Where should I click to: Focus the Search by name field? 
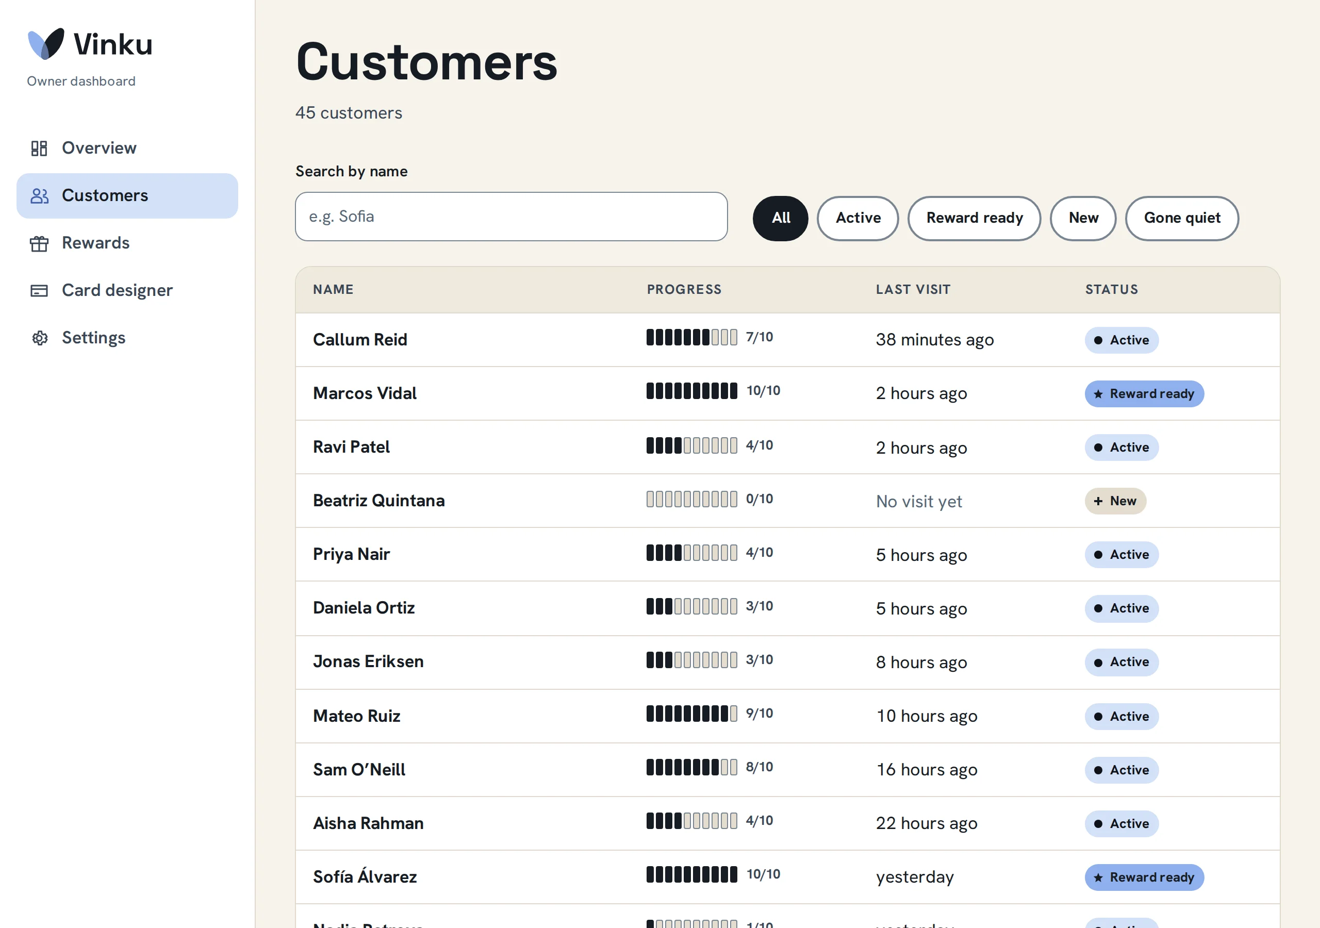[511, 217]
